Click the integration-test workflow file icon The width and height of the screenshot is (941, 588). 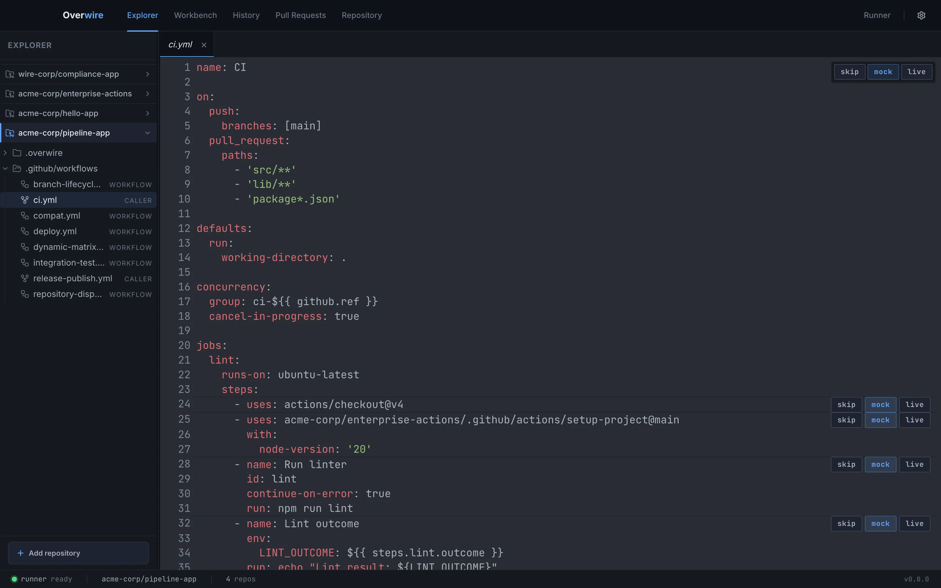(25, 263)
